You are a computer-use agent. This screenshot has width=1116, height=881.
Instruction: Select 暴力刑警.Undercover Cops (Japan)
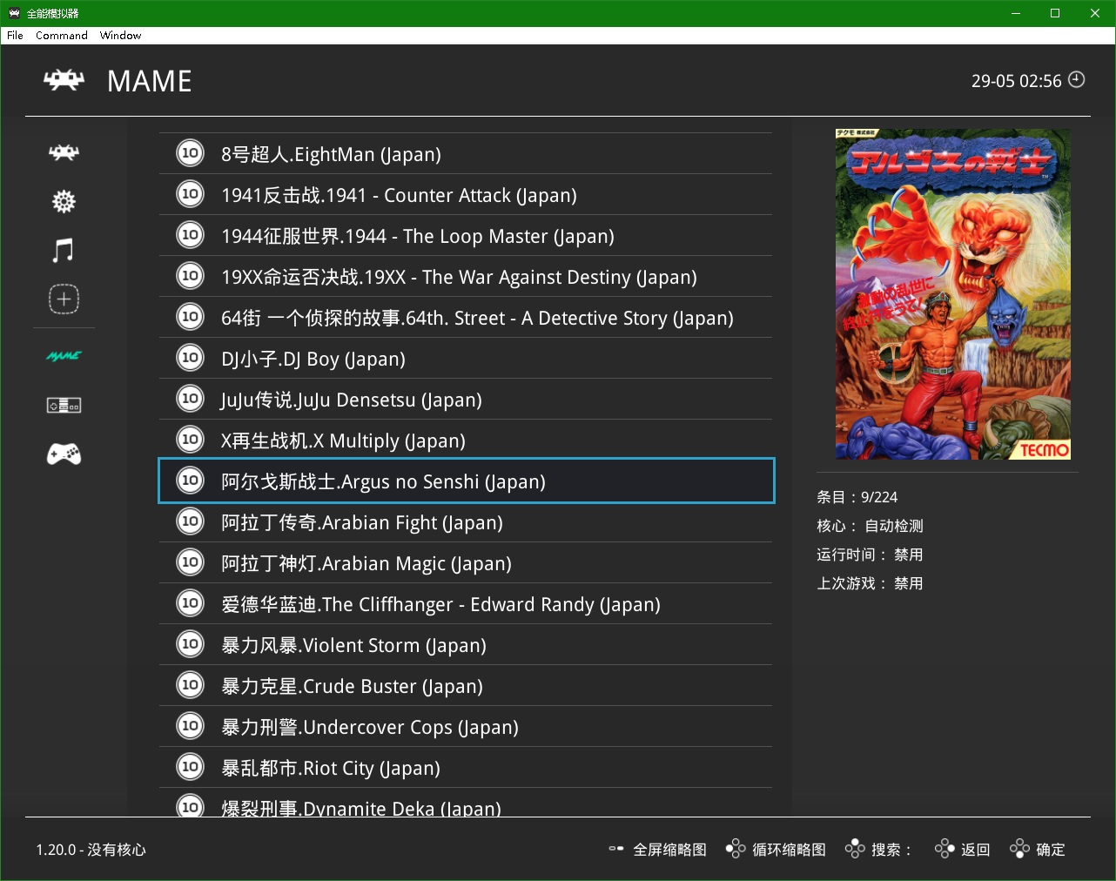(x=466, y=726)
